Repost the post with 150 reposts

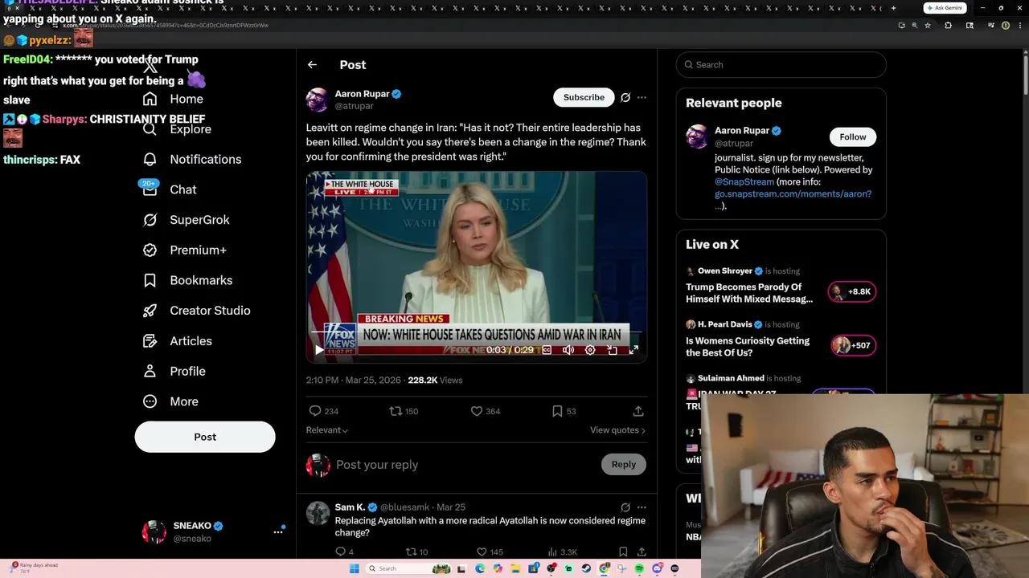pyautogui.click(x=396, y=411)
